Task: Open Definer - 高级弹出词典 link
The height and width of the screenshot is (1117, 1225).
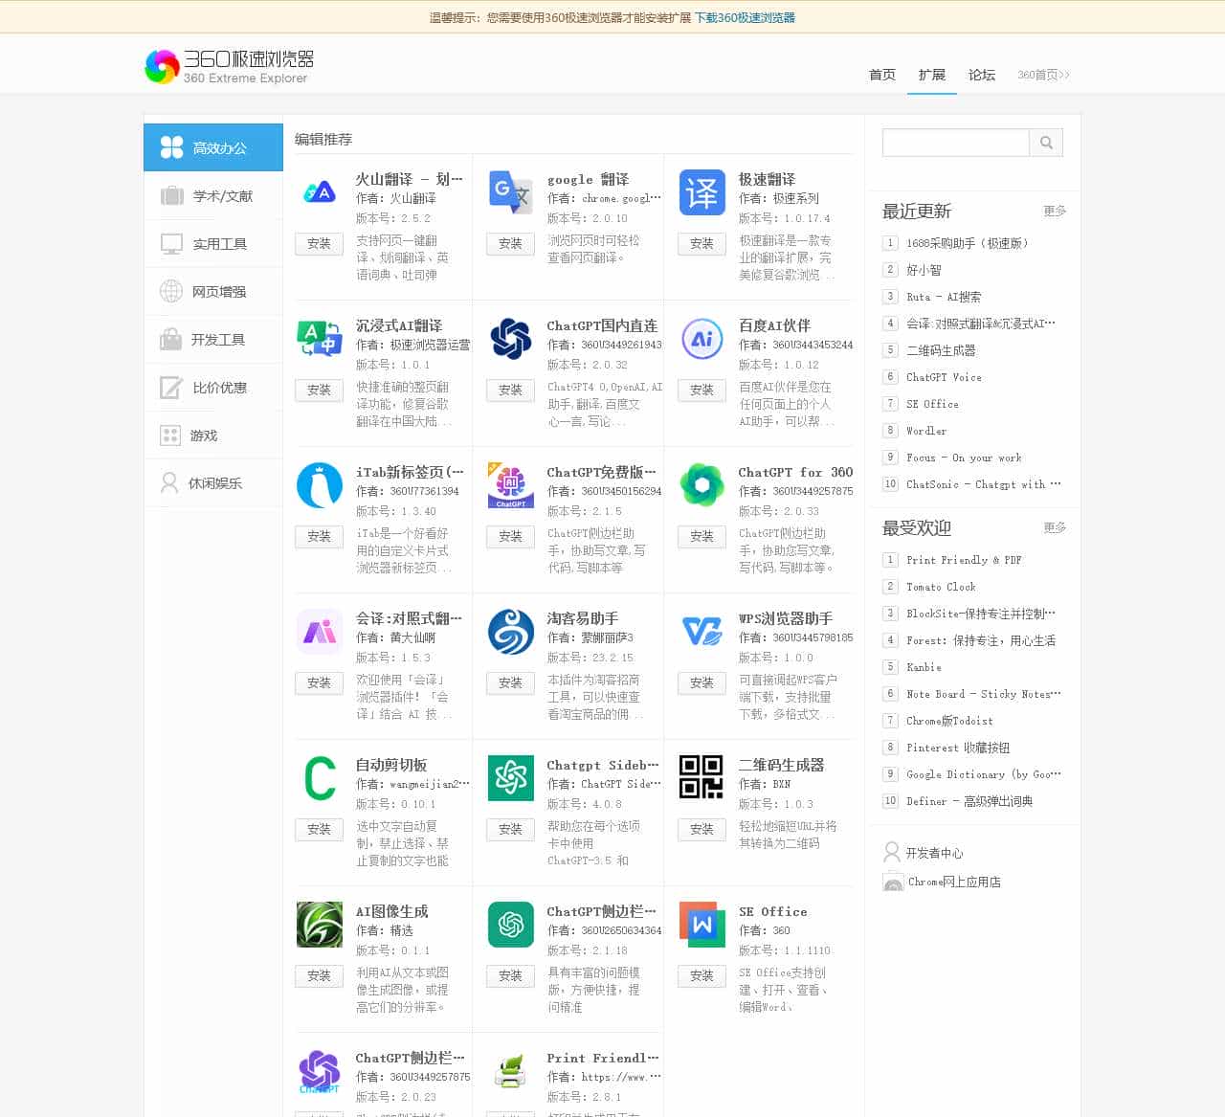Action: pos(969,801)
